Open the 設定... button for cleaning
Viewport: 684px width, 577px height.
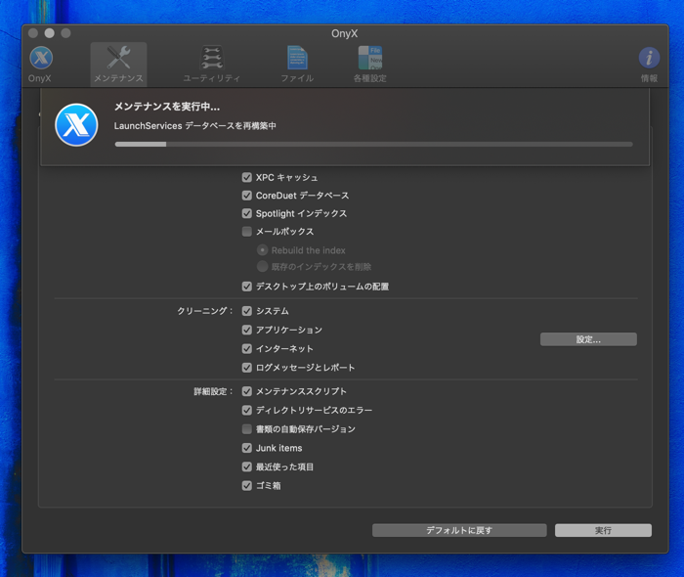point(588,339)
